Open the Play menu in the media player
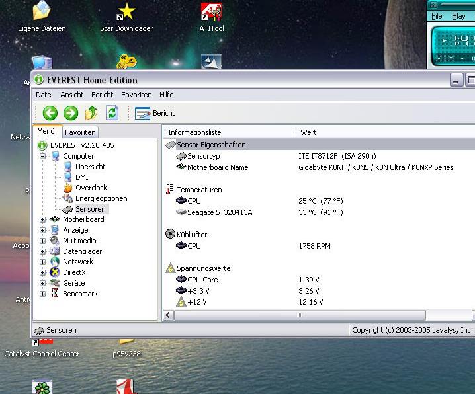475x394 pixels. (x=458, y=16)
